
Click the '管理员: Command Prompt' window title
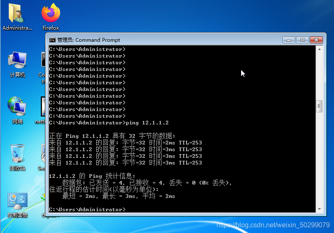tap(89, 40)
